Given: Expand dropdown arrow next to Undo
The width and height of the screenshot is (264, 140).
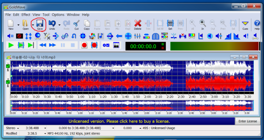Looking at the screenshot, I should coord(59,25).
